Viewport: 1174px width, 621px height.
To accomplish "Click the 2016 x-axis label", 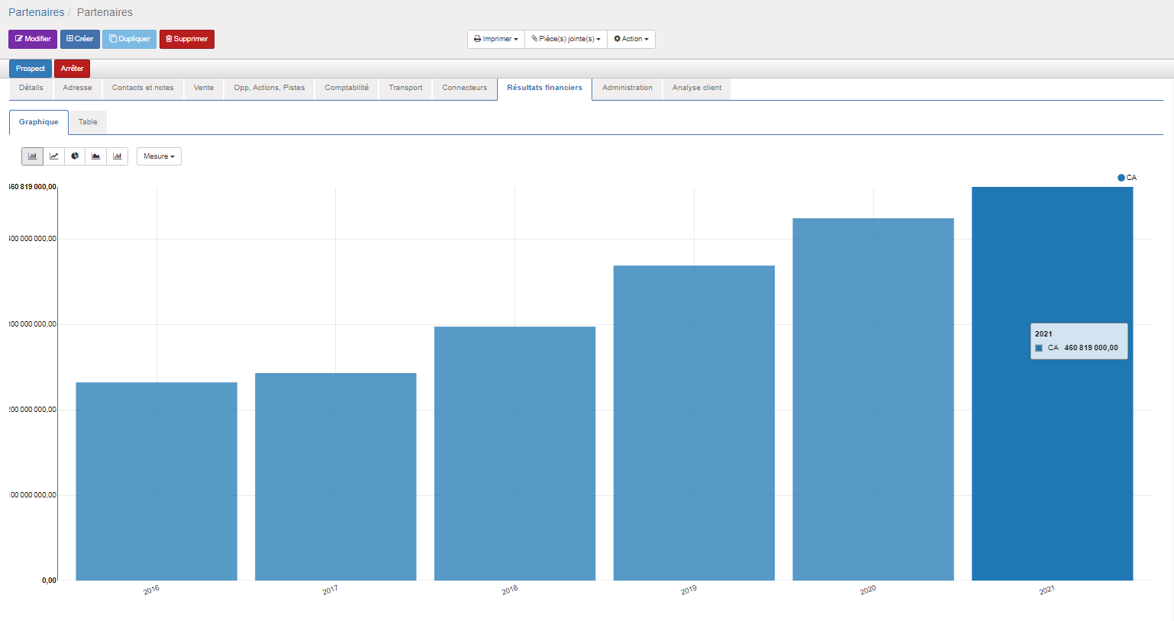I will click(151, 590).
